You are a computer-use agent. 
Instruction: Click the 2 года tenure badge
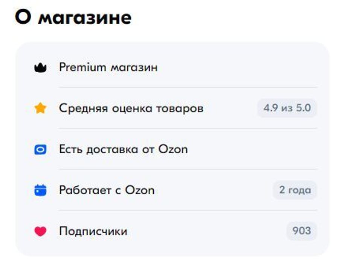(294, 189)
